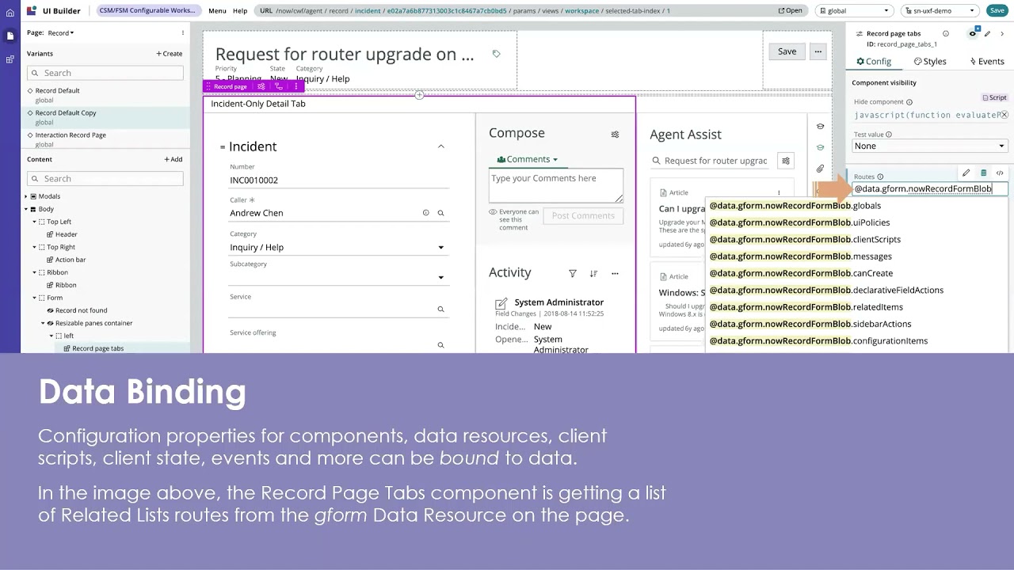Viewport: 1014px width, 570px height.
Task: Click the first graduation cap sidebar icon
Action: [x=820, y=127]
